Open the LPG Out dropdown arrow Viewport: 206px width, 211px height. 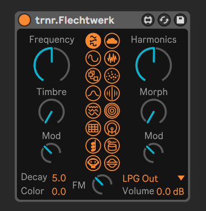tap(181, 178)
